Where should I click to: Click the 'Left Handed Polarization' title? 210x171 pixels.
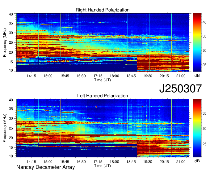coord(103,96)
